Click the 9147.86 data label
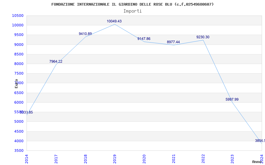 point(144,39)
